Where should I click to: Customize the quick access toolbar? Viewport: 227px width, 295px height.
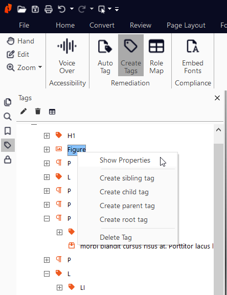point(117,9)
